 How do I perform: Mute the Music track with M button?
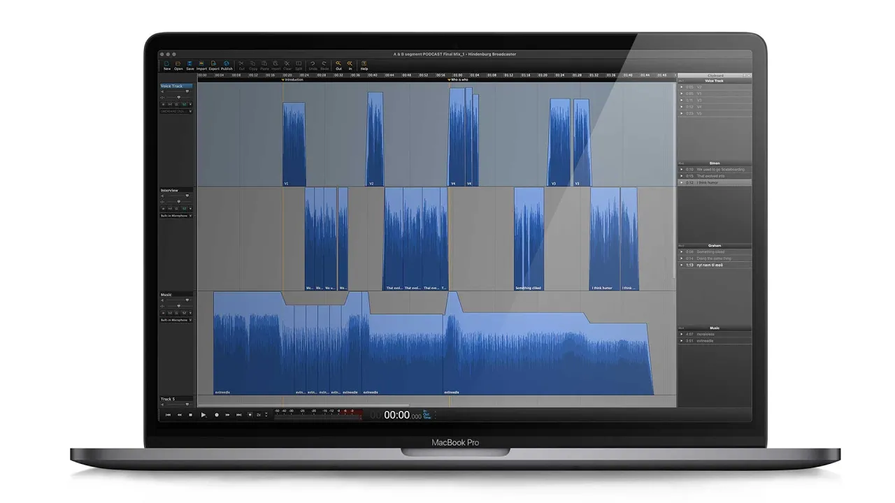[x=170, y=312]
